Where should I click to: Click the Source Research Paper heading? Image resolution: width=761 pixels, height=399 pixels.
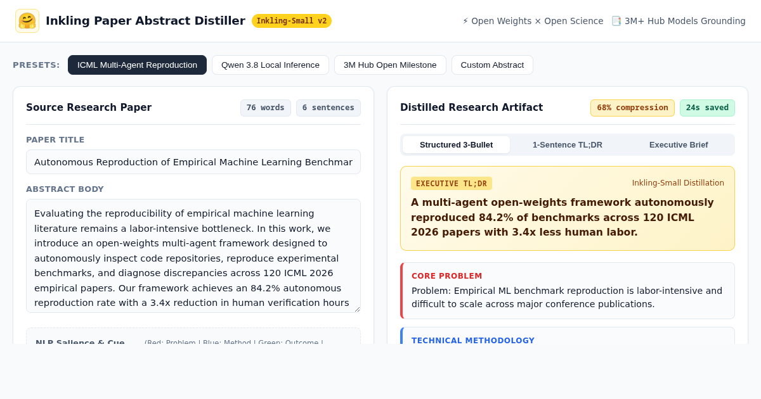(89, 108)
